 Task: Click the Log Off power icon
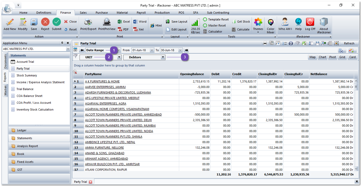point(310,22)
